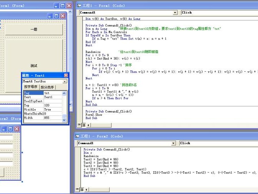The image size is (258, 194).
Task: Close the inner Form1 form
Action: [x=63, y=16]
